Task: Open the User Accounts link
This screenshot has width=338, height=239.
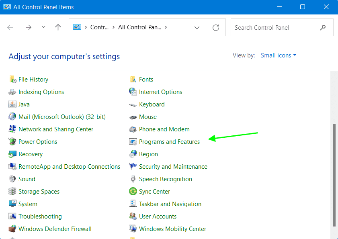Action: (x=158, y=217)
